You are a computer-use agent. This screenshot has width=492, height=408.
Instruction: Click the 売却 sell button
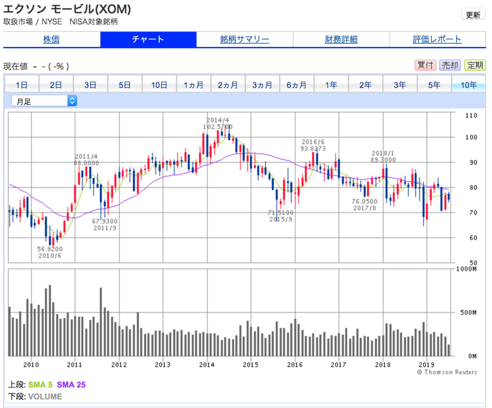tap(450, 65)
